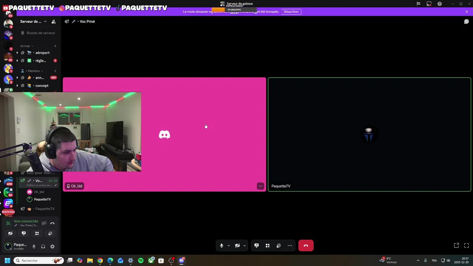Screen dimensions: 473x266
Task: Edit the voice channel status pencil
Action: 55,185
